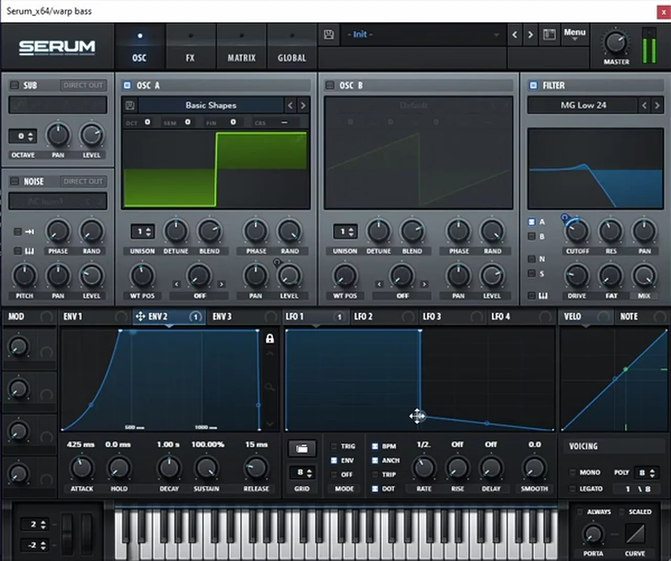Select the LFO 4 tab
671x561 pixels.
(501, 317)
